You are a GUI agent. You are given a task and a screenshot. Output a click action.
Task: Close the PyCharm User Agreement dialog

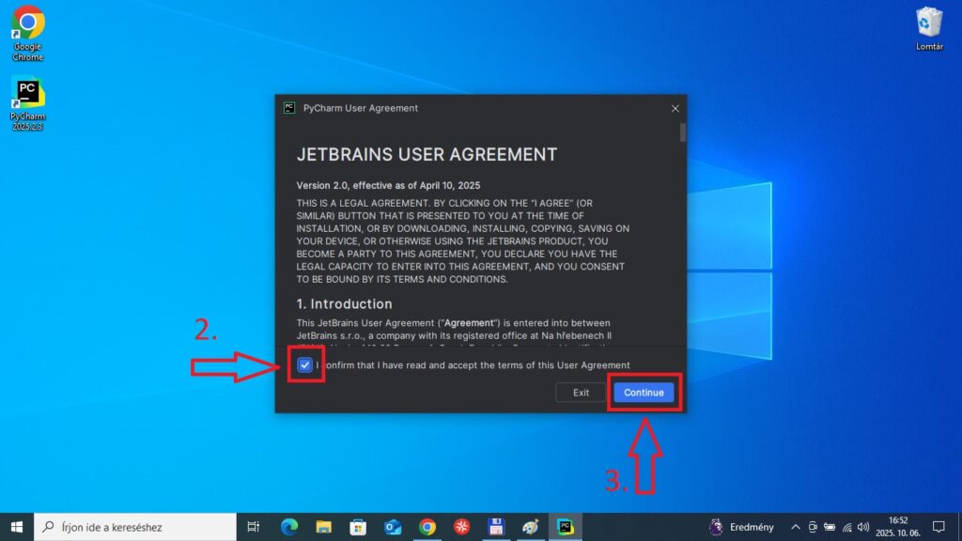point(675,108)
